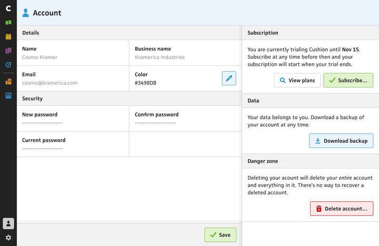Click the Subscription section header
Image resolution: width=379 pixels, height=246 pixels.
coord(311,33)
